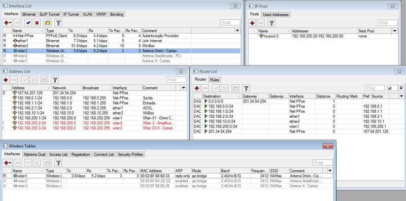
Task: Open the IP Tunnel tab in Interface List
Action: tap(71, 14)
